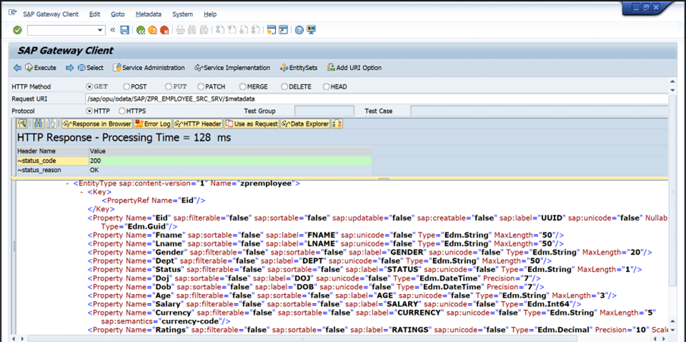Click the Find binoculars icon in standard toolbar
Viewport: 686px width, 342px height.
tap(191, 30)
